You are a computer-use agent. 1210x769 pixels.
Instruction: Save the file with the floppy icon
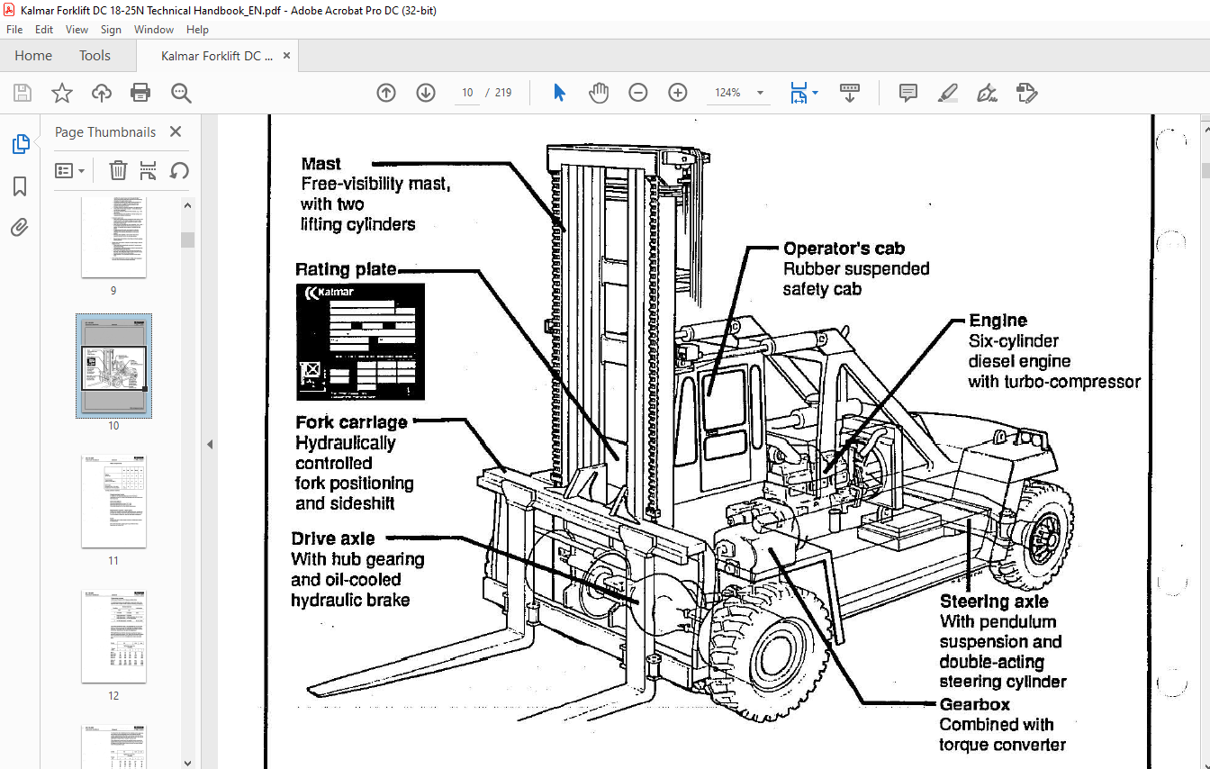tap(23, 93)
